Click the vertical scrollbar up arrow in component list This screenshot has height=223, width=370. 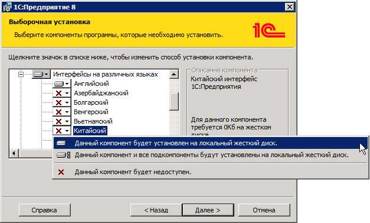click(174, 74)
